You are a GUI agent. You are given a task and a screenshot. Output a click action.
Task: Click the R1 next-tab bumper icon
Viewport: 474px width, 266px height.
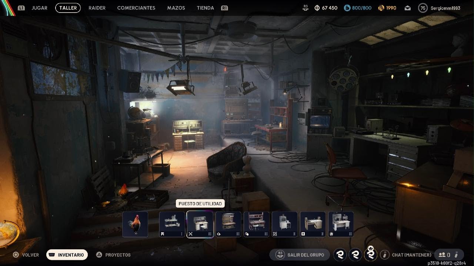(x=224, y=8)
